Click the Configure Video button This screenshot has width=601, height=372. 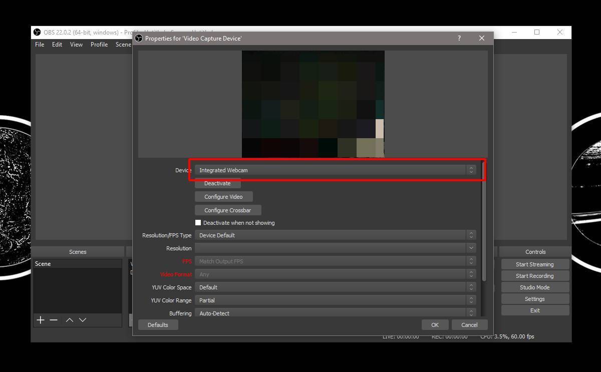click(223, 197)
